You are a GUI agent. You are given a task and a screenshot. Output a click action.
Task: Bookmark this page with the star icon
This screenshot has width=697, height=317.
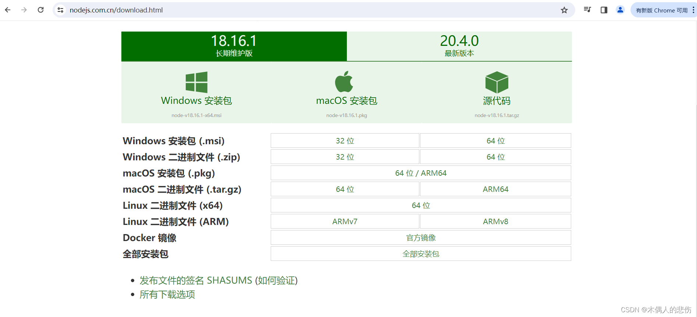click(x=564, y=10)
